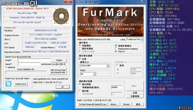The height and width of the screenshot is (110, 193).
Task: Toggle the Post FX checkbox
Action: 116,51
